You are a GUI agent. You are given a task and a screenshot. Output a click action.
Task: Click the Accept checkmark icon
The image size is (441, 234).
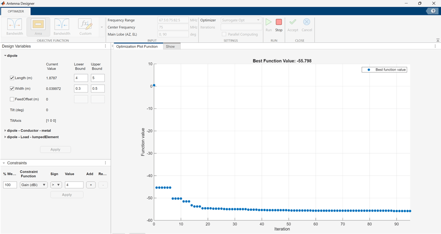[x=293, y=23]
